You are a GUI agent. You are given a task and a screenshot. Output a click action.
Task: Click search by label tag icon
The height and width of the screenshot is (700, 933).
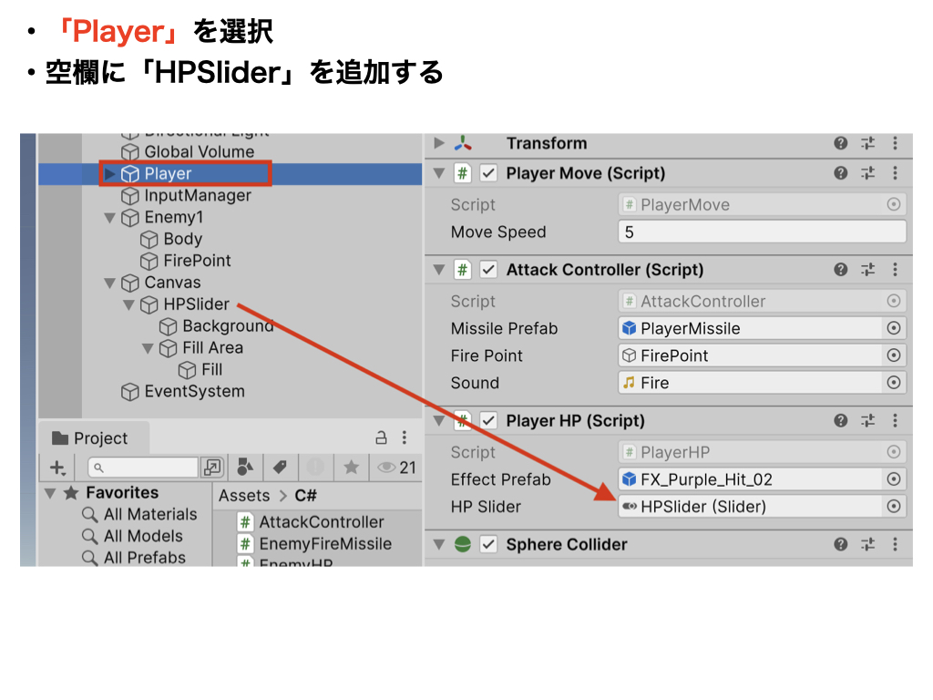point(280,468)
